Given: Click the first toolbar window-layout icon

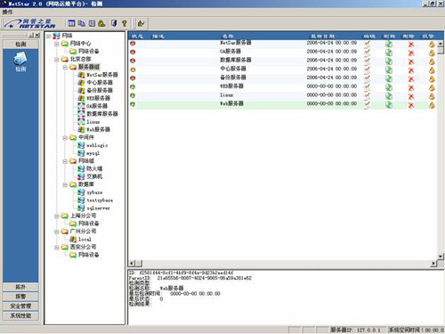Looking at the screenshot, I should point(71,23).
